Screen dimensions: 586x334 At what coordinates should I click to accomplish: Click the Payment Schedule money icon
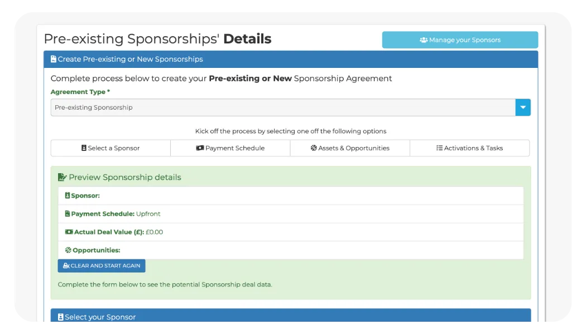click(200, 148)
